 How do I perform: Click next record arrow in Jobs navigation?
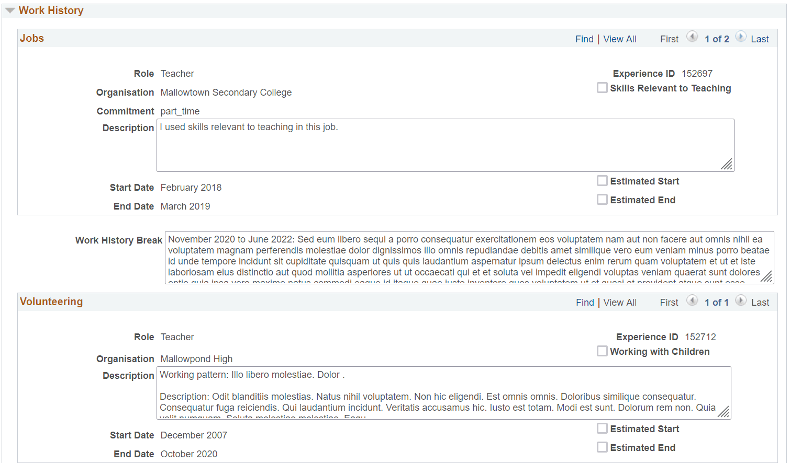pos(741,37)
